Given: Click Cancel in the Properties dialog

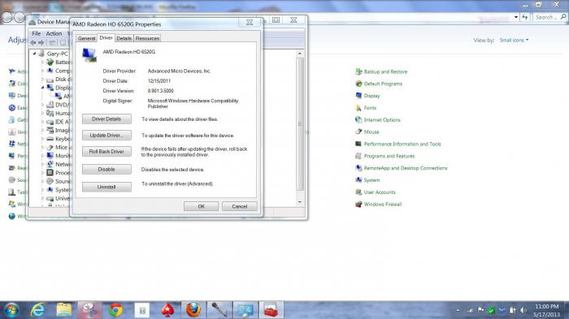Looking at the screenshot, I should (240, 206).
